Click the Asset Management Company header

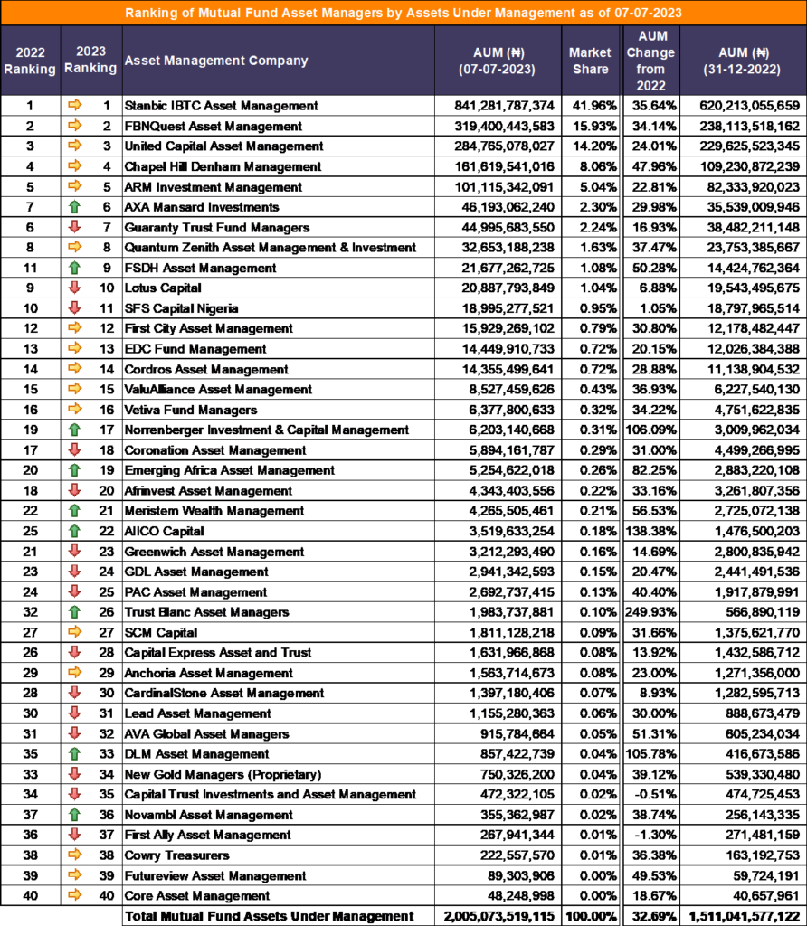216,61
